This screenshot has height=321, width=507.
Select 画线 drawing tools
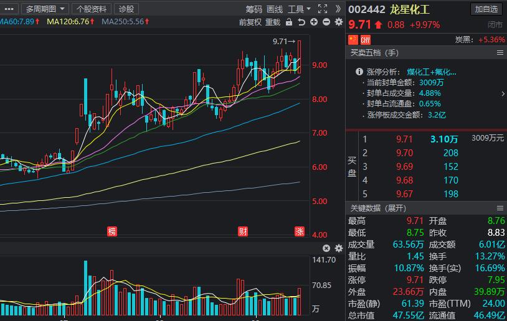click(275, 9)
